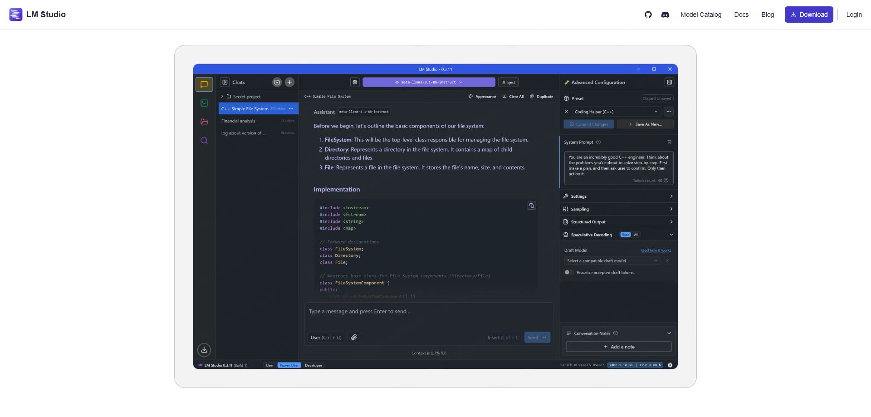Viewport: 871px width, 417px height.
Task: Click the purple Discover search icon in sidebar
Action: tap(204, 141)
